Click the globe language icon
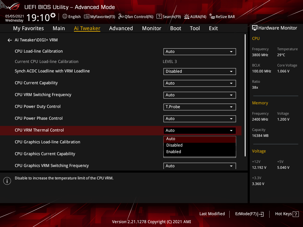303x227 pixels. (x=65, y=17)
